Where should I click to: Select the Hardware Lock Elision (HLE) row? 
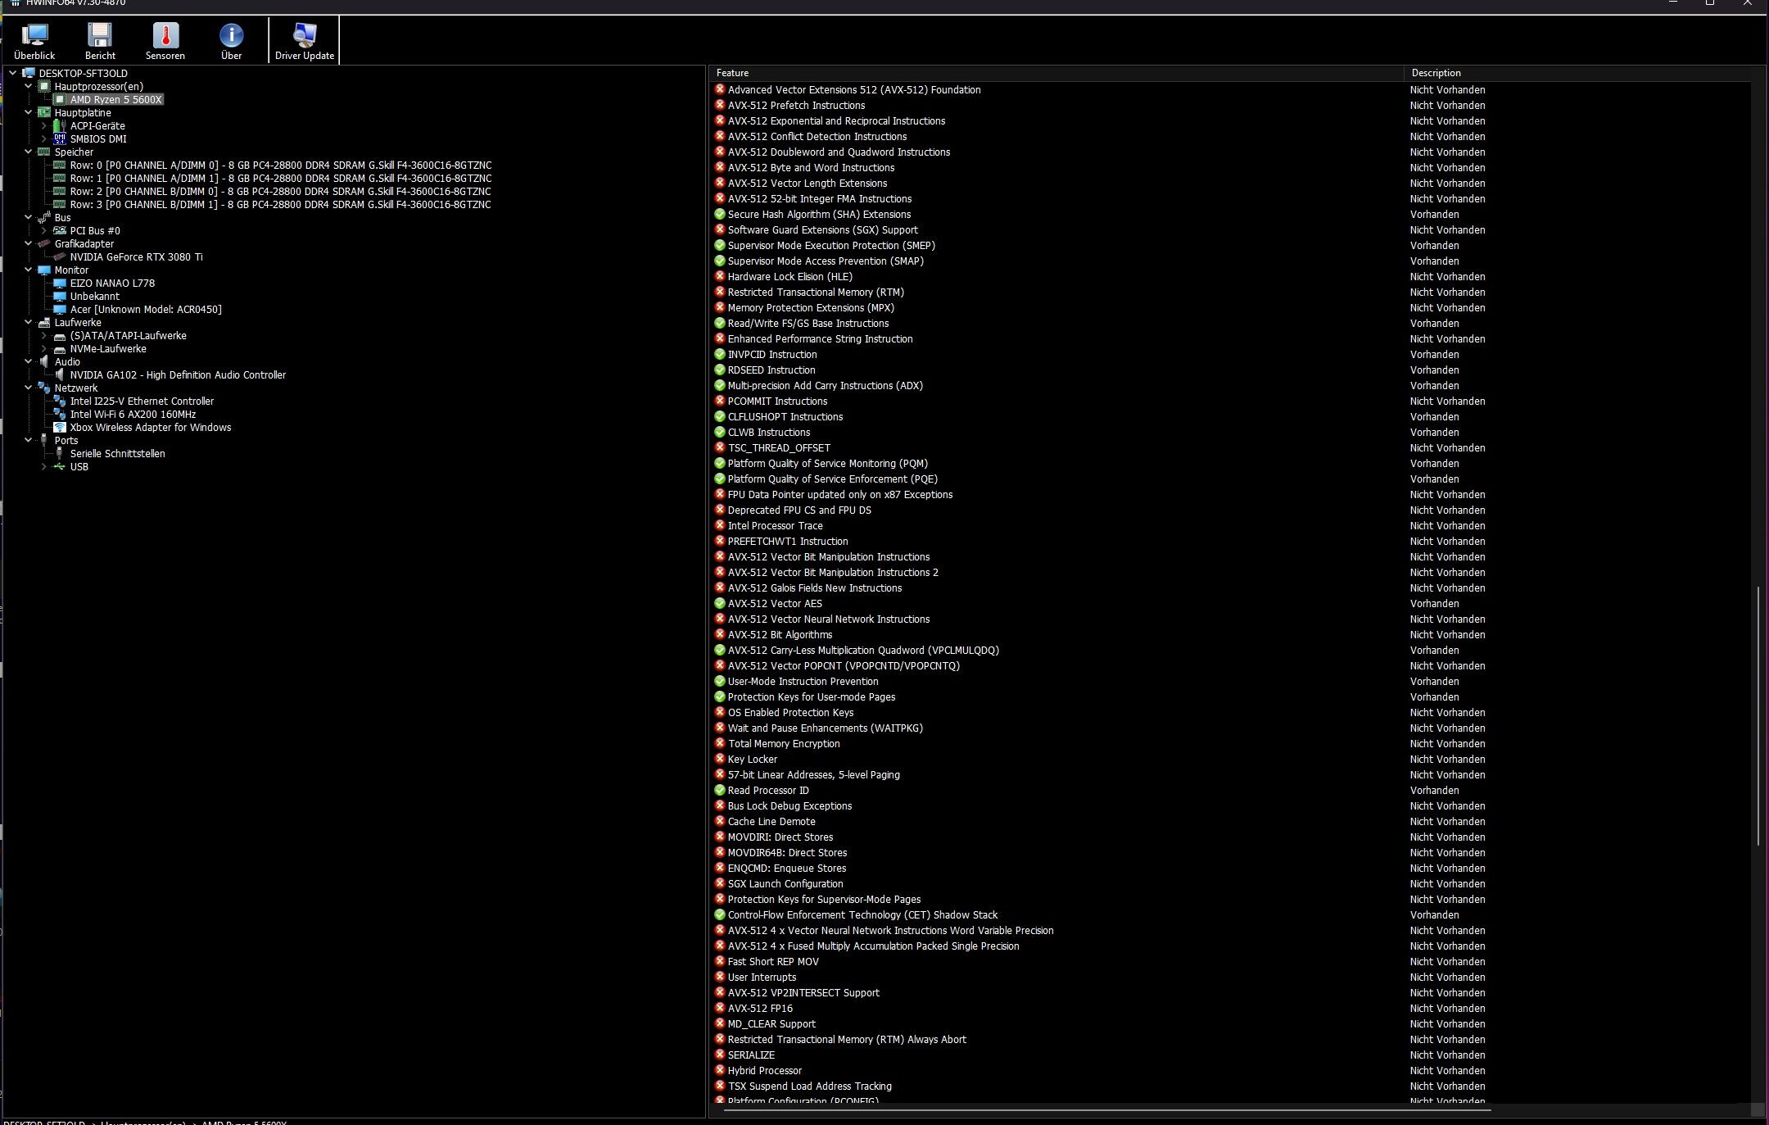[x=1231, y=276]
